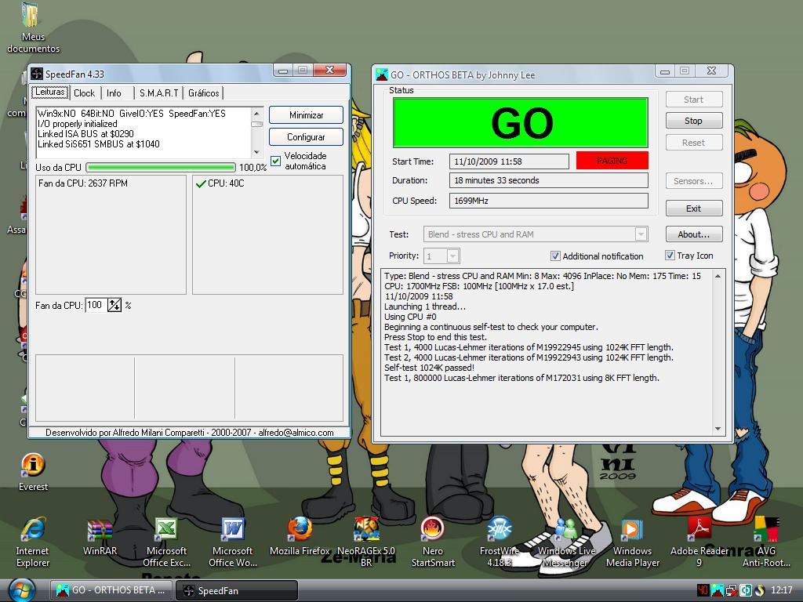Open the About... dialog in ORTHOS

[694, 234]
